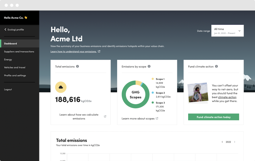Click the Emissions by scope info icon
Screen dimensions: 255x161
[x=149, y=66]
